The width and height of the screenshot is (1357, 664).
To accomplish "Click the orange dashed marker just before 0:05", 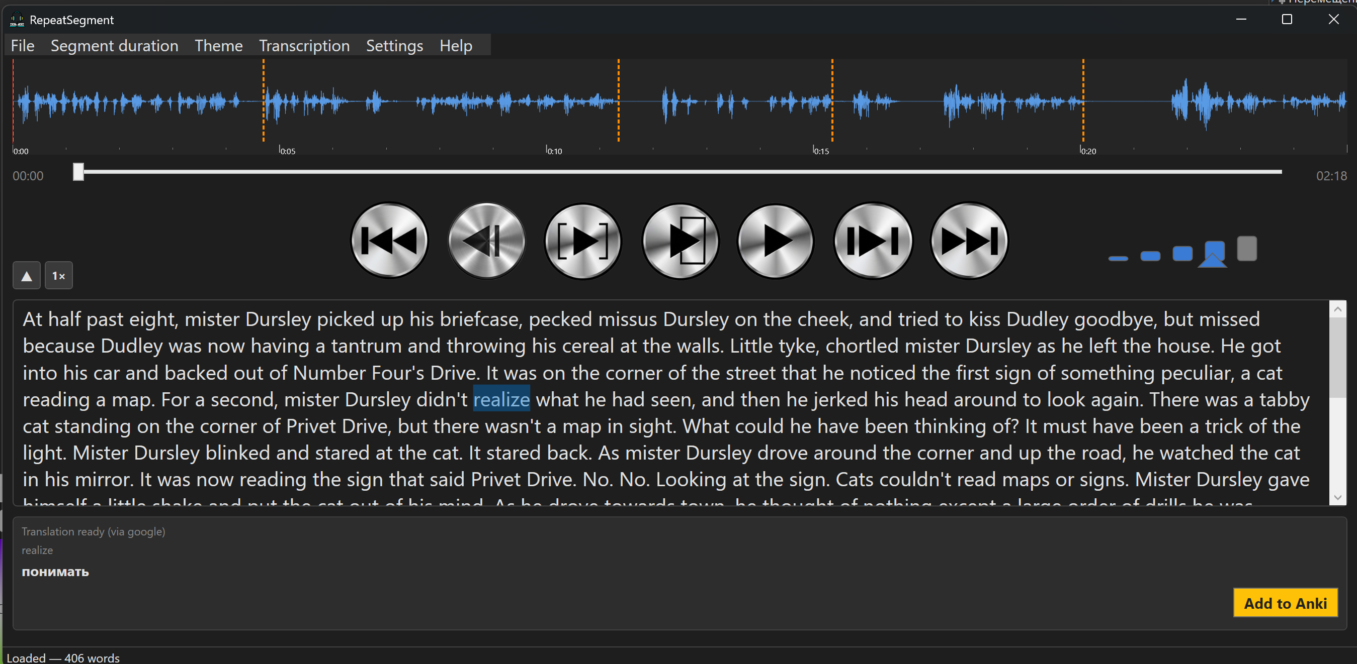I will coord(264,100).
